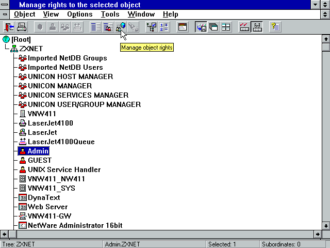The height and width of the screenshot is (248, 330).
Task: Select UNICON USER/GROUP MANAGER group
Action: pyautogui.click(x=84, y=104)
